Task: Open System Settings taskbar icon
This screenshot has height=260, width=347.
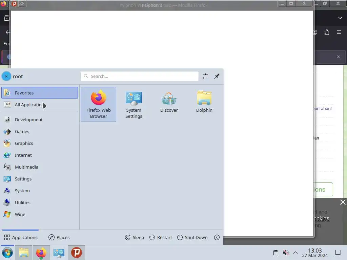Action: [59, 253]
